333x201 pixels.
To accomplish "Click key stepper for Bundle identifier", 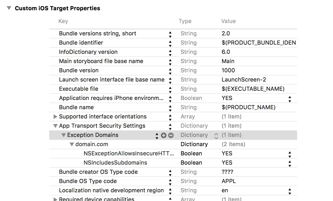I will (170, 43).
